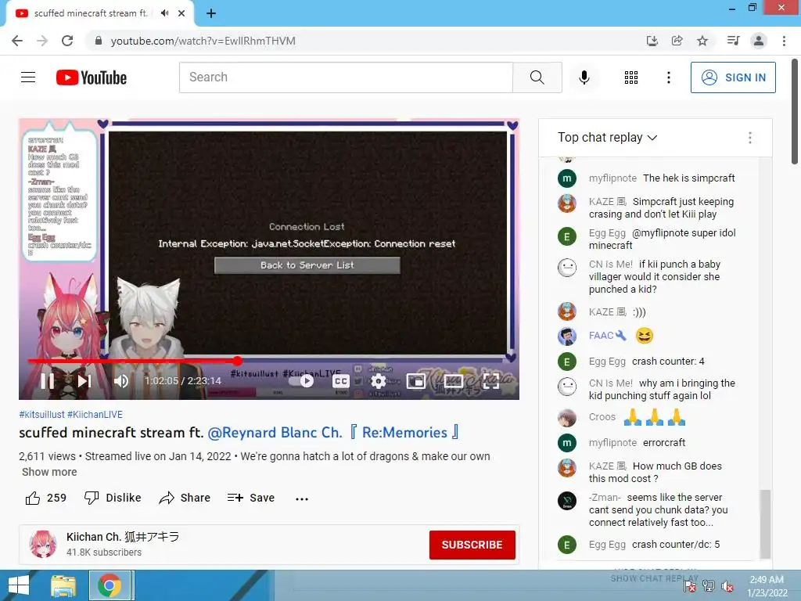Open a new browser tab

(x=211, y=13)
